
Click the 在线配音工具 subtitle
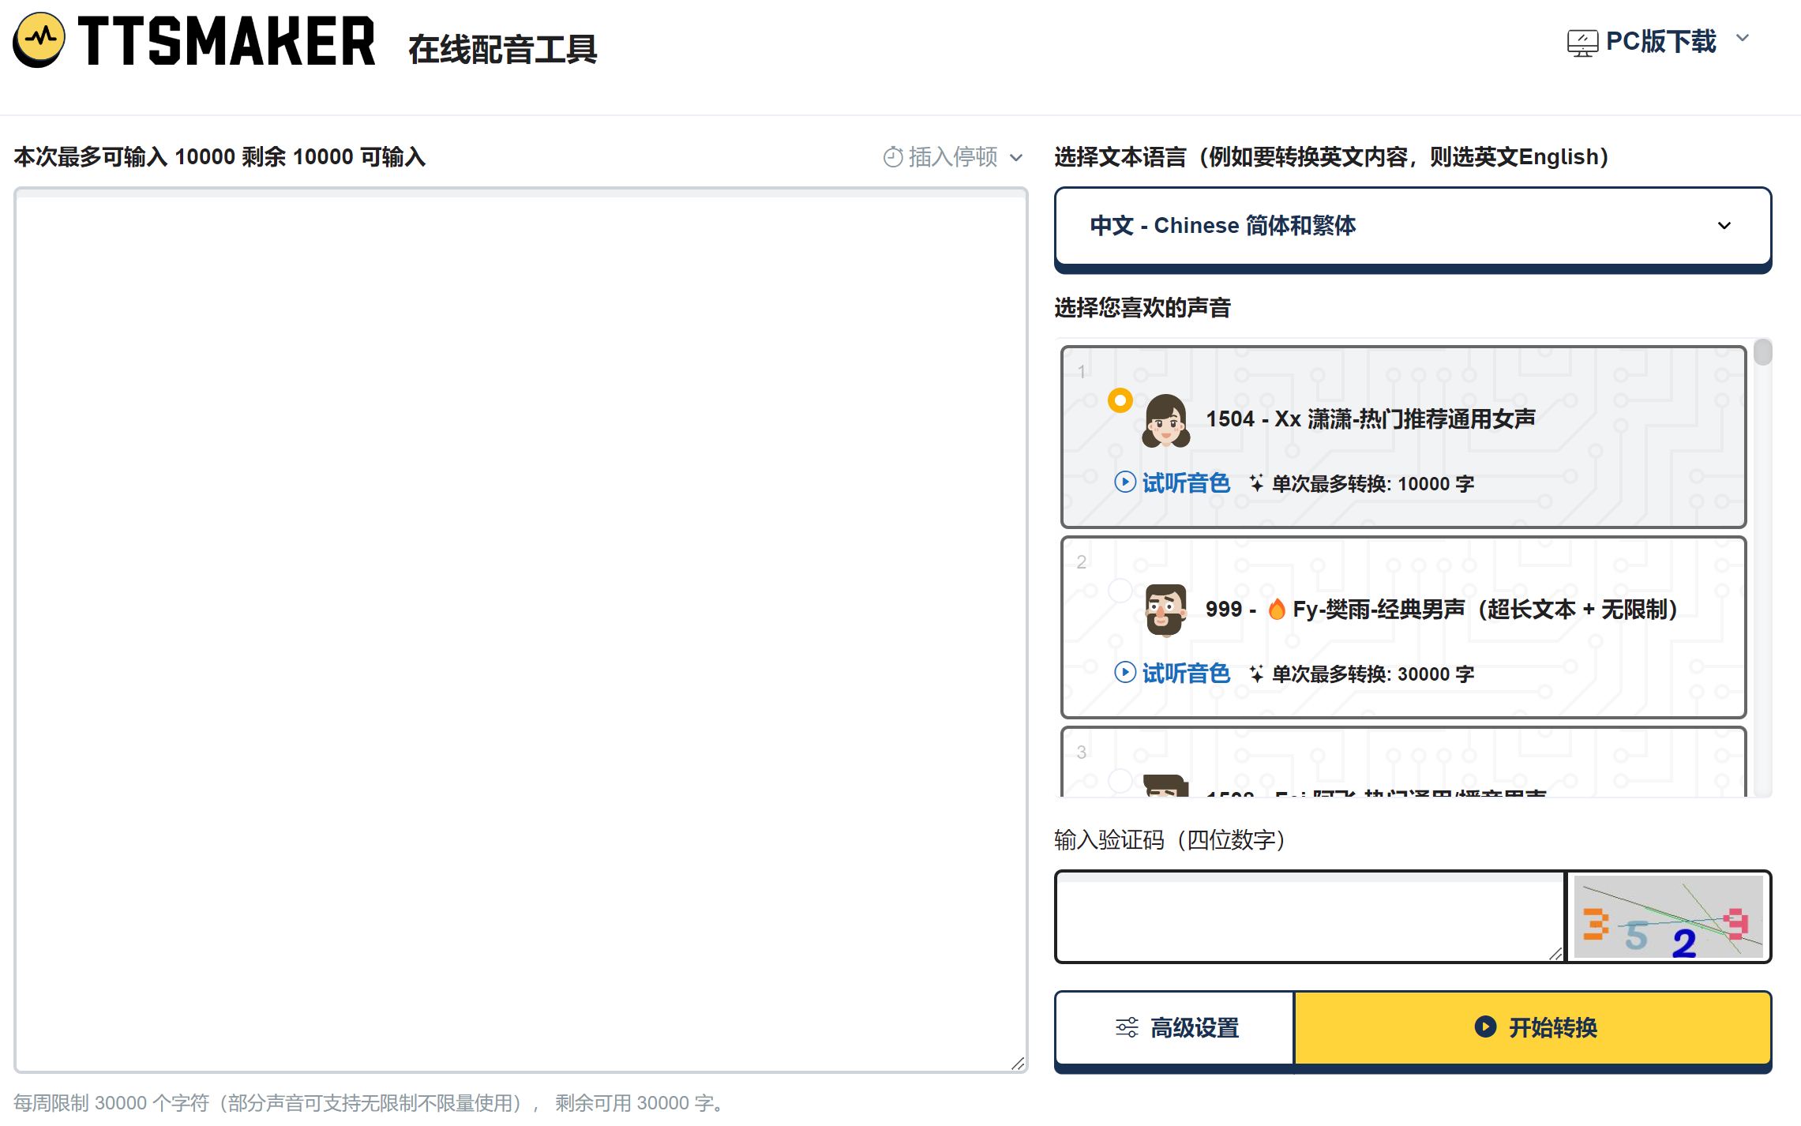[x=502, y=49]
